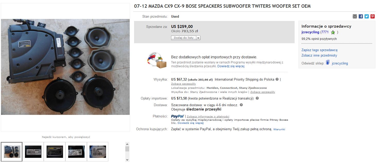Click the main speaker set product image

pyautogui.click(x=65, y=67)
